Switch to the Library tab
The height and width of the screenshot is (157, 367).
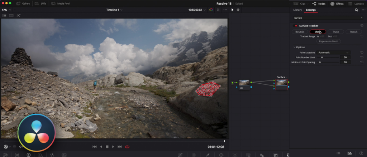pyautogui.click(x=297, y=10)
